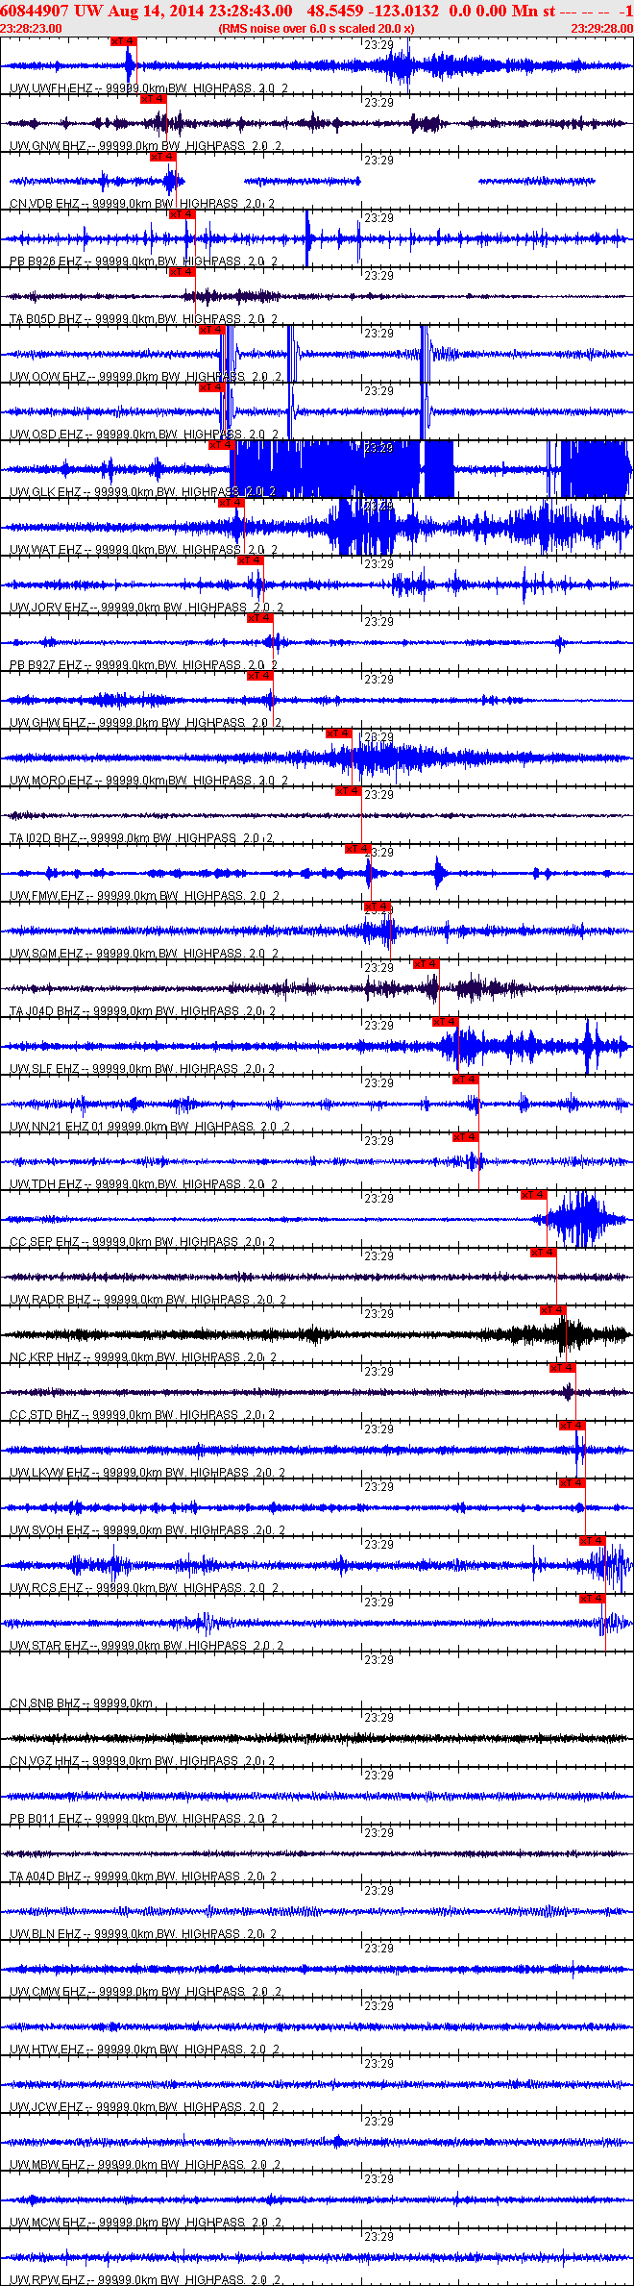Select the UW.GHW EHZ station label
This screenshot has width=634, height=2286.
[x=47, y=723]
